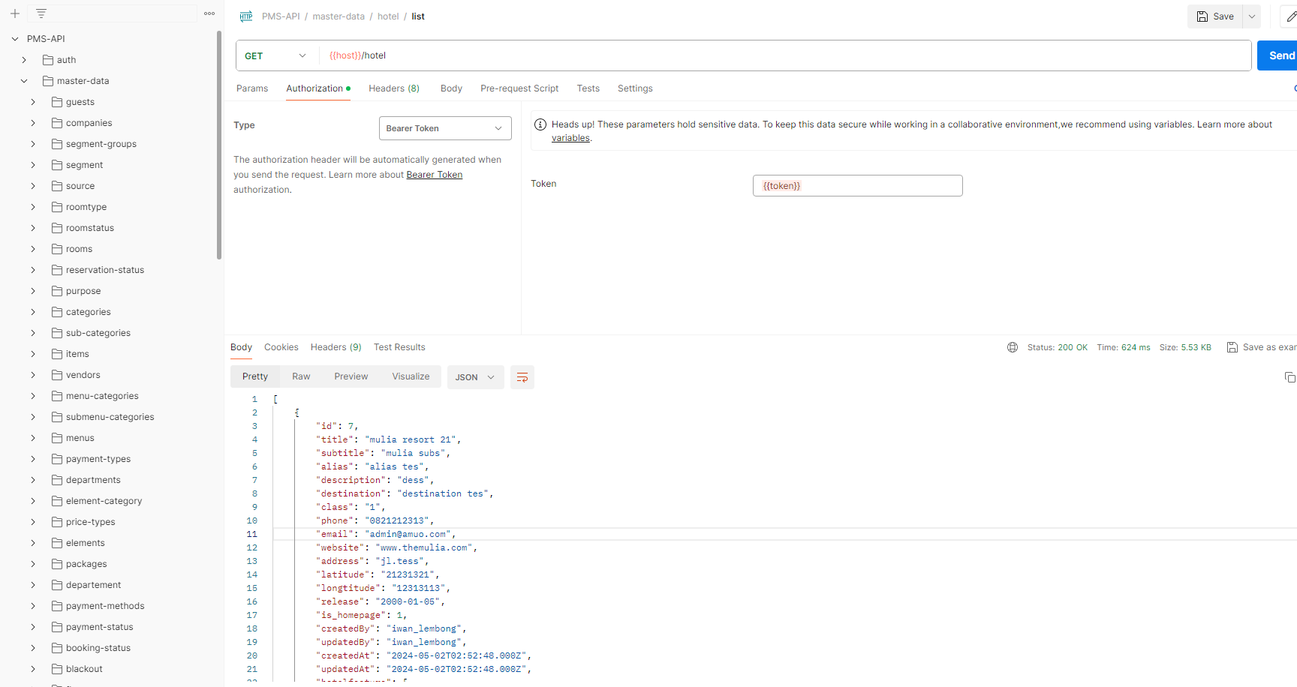Viewport: 1297px width, 687px height.
Task: Copy the response using the copy icon
Action: click(x=1289, y=377)
